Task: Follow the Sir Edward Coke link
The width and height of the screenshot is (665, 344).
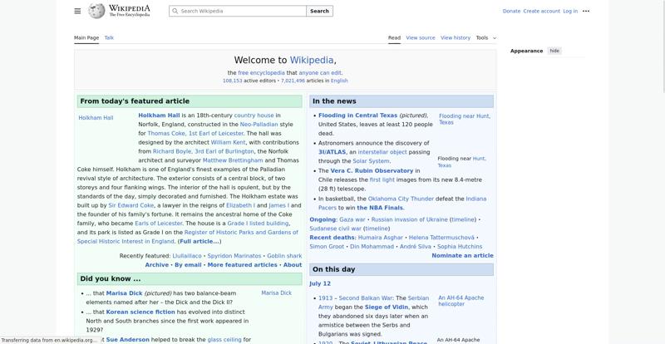Action: 131,205
